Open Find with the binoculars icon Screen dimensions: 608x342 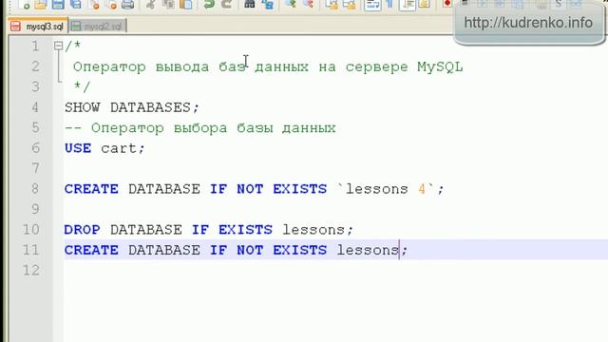(x=249, y=5)
